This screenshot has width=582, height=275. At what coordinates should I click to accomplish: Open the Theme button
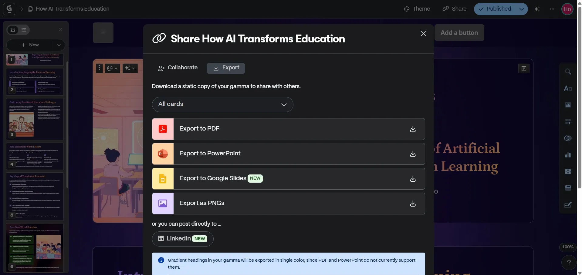[417, 9]
